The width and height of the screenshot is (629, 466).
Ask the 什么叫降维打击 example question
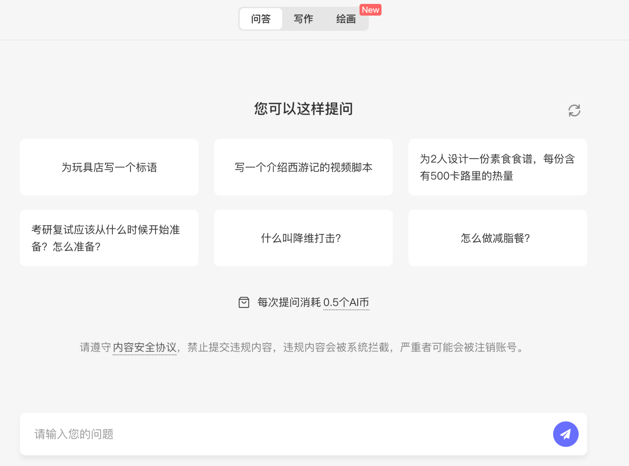tap(303, 238)
